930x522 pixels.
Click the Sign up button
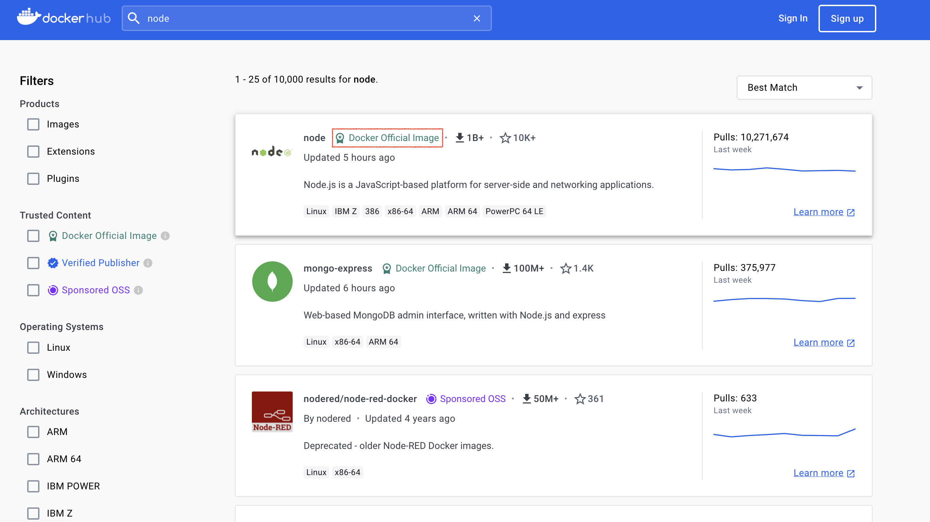pyautogui.click(x=847, y=18)
